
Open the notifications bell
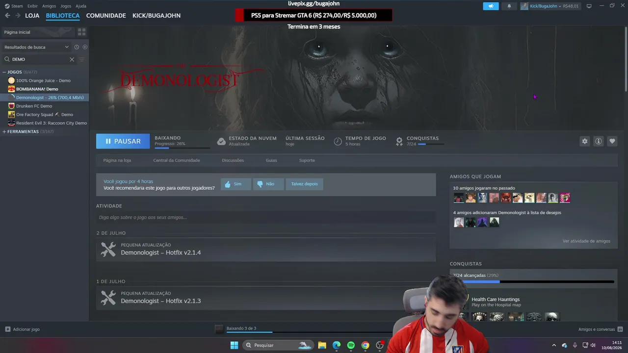point(509,6)
